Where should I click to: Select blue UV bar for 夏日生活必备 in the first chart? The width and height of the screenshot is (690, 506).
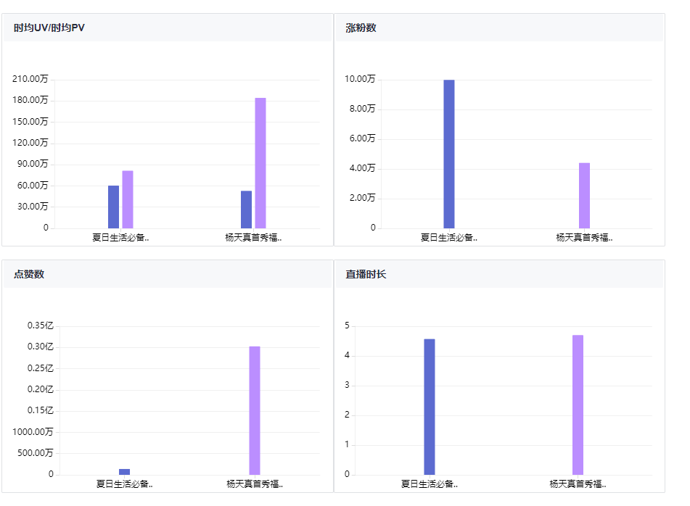(x=113, y=207)
